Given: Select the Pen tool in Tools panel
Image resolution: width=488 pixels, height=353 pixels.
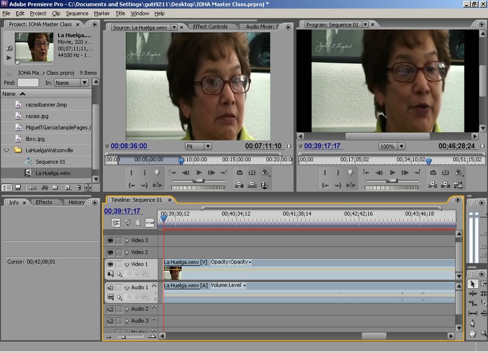Looking at the screenshot, I should point(472,323).
